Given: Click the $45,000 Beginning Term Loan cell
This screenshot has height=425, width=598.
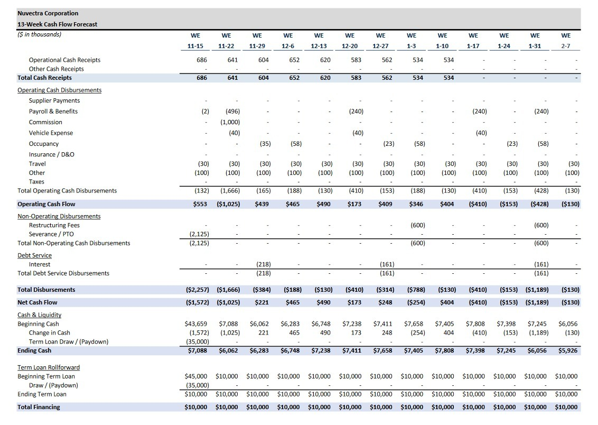Looking at the screenshot, I should pos(196,376).
